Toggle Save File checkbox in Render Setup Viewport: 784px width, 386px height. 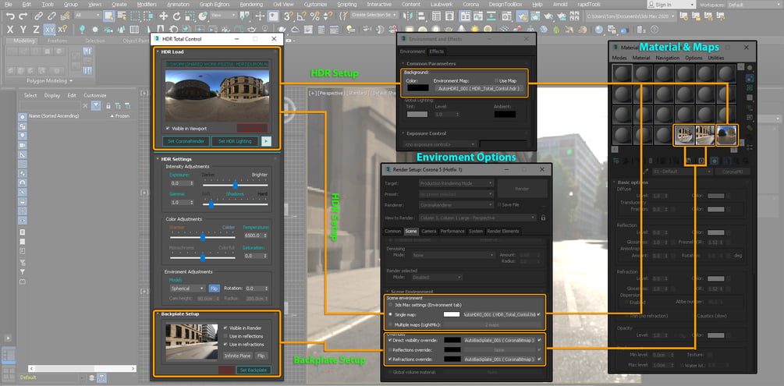pos(498,204)
